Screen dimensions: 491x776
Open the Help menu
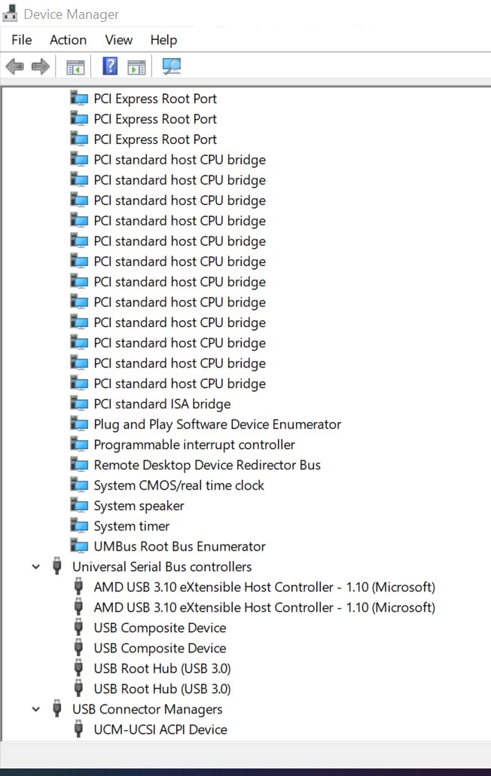pyautogui.click(x=163, y=40)
